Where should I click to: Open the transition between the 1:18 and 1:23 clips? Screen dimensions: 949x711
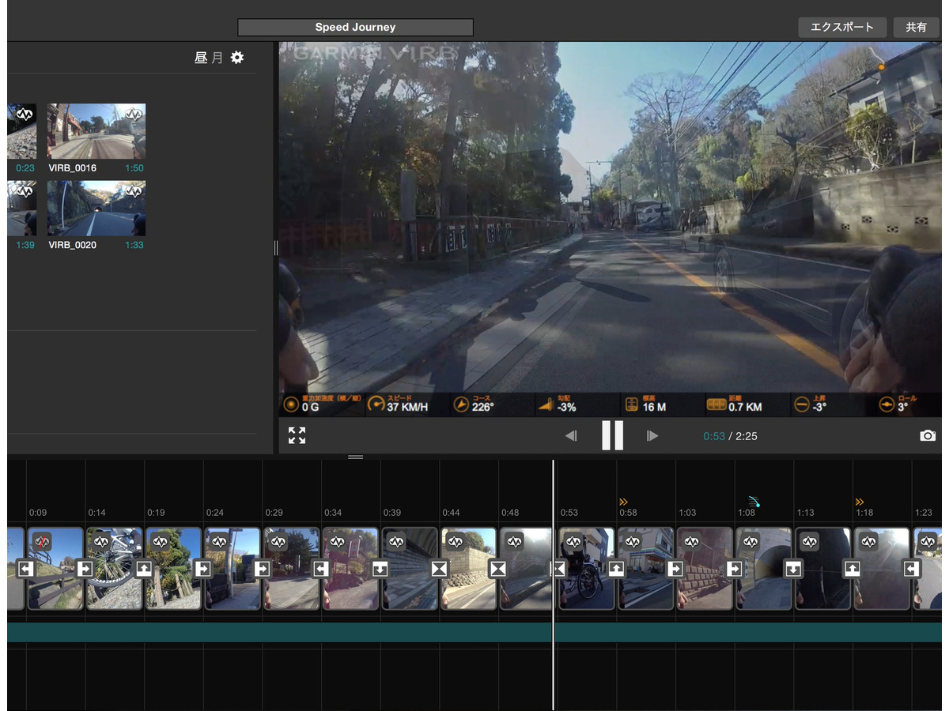click(x=912, y=569)
